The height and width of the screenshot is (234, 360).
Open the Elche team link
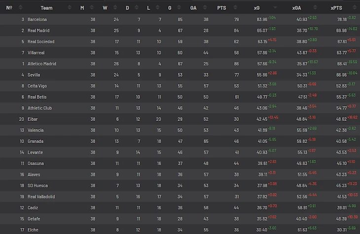tap(33, 230)
